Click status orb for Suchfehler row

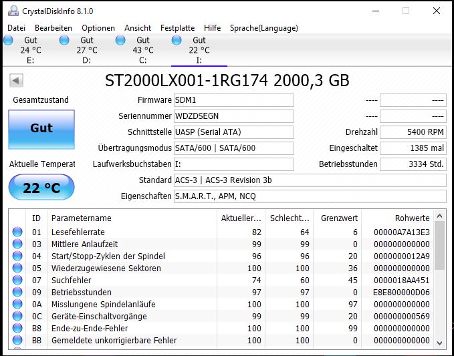coord(17,280)
